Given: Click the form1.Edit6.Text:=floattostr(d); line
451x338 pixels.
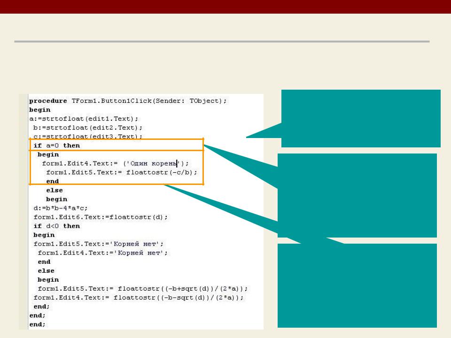Looking at the screenshot, I should (x=101, y=217).
